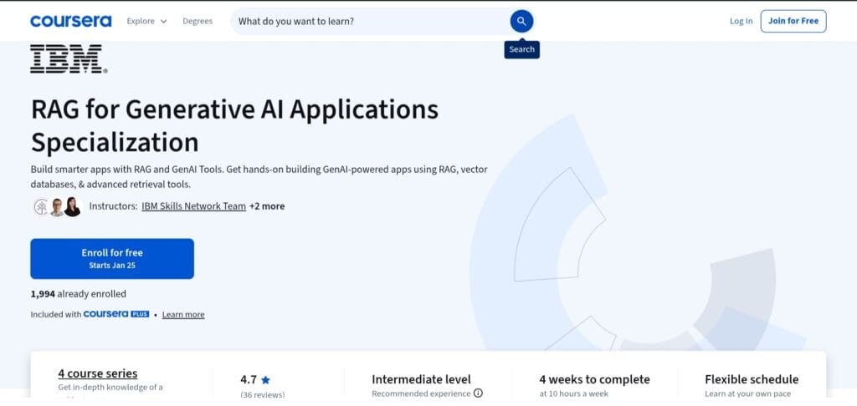The width and height of the screenshot is (857, 406).
Task: Click the 'Flexible schedule' text
Action: click(x=752, y=379)
